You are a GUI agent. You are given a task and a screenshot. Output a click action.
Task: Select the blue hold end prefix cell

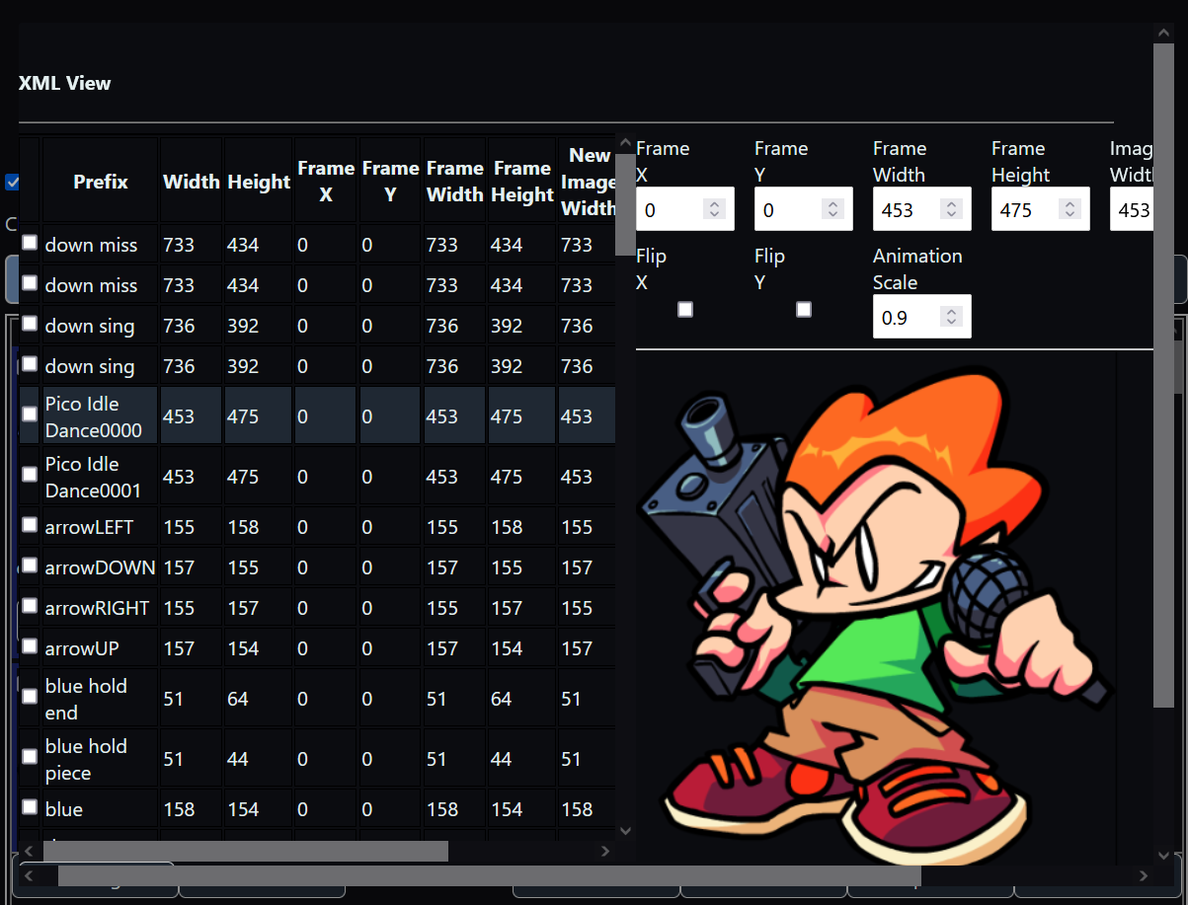101,699
